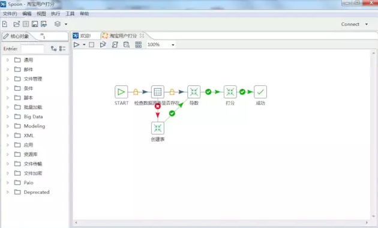The image size is (378, 228).
Task: Click the Perspectives layers icon
Action: click(x=58, y=24)
